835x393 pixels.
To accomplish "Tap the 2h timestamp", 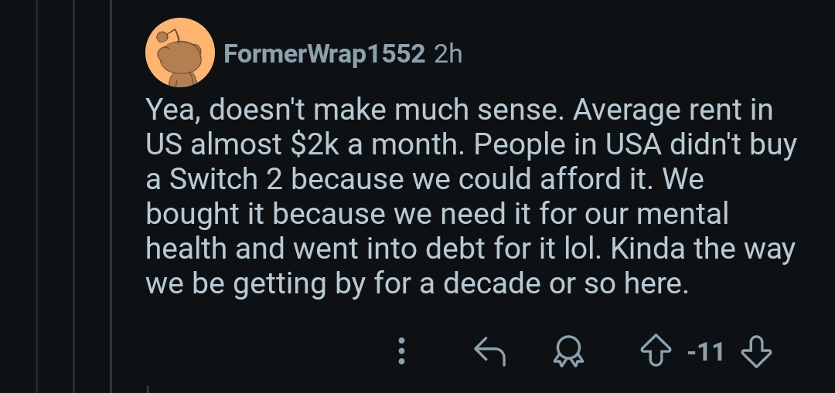I will 448,54.
